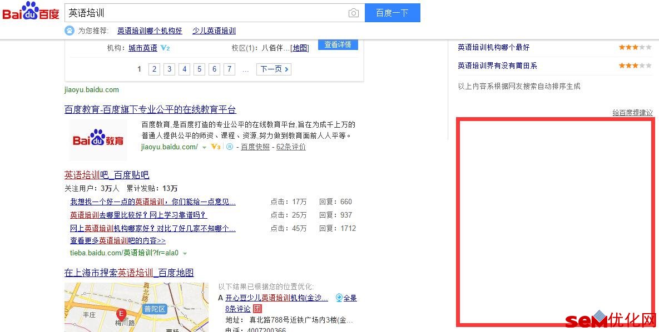Go to results page 7
Viewport: 659px width, 332px height.
(x=229, y=69)
